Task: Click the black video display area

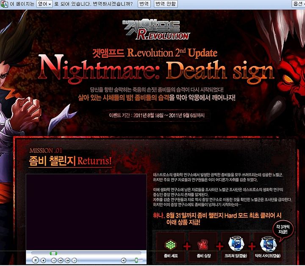Action: click(x=86, y=212)
